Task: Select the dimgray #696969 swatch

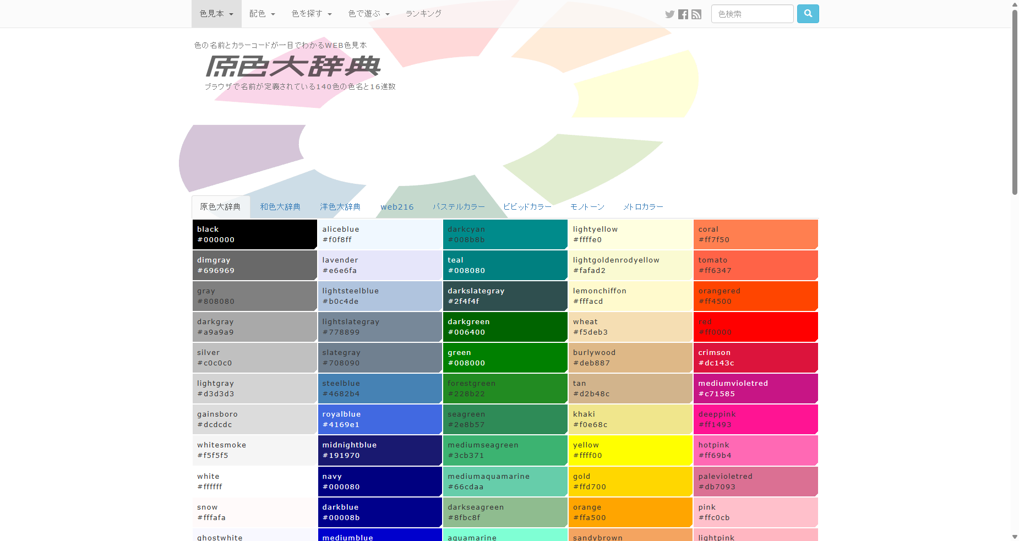Action: [x=255, y=265]
